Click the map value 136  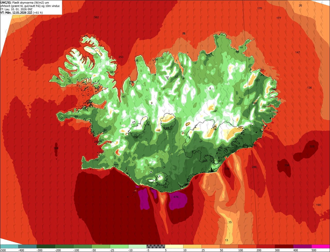(x=309, y=88)
